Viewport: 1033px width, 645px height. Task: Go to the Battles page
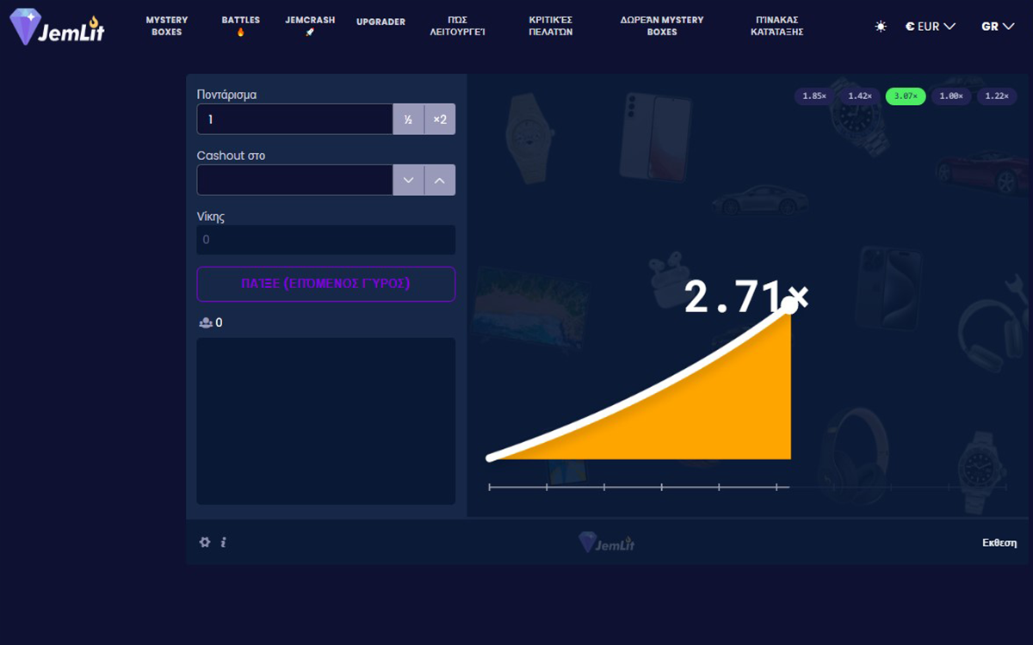[x=240, y=26]
